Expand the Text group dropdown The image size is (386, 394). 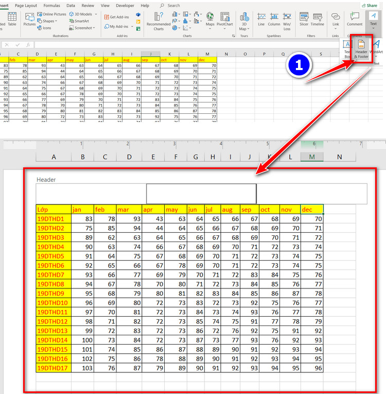point(374,21)
